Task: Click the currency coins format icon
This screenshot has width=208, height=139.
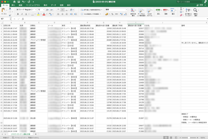Action: [x=107, y=14]
